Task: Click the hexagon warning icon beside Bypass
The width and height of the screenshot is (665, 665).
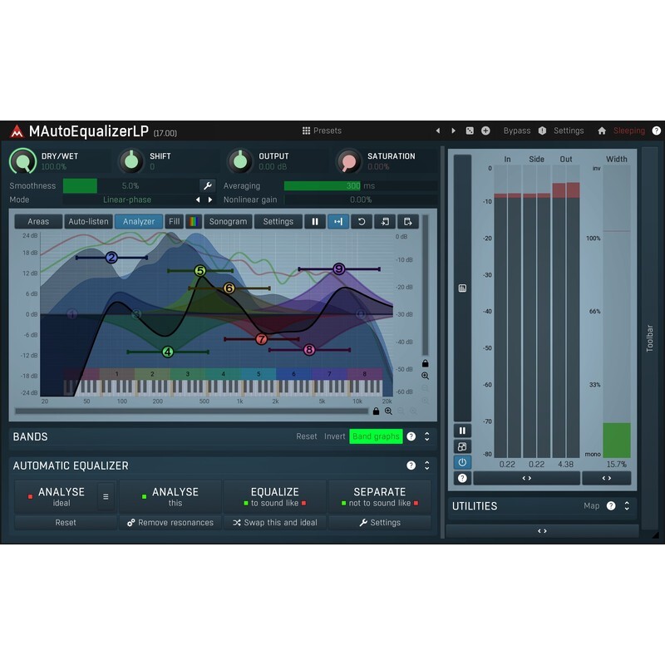Action: 542,131
